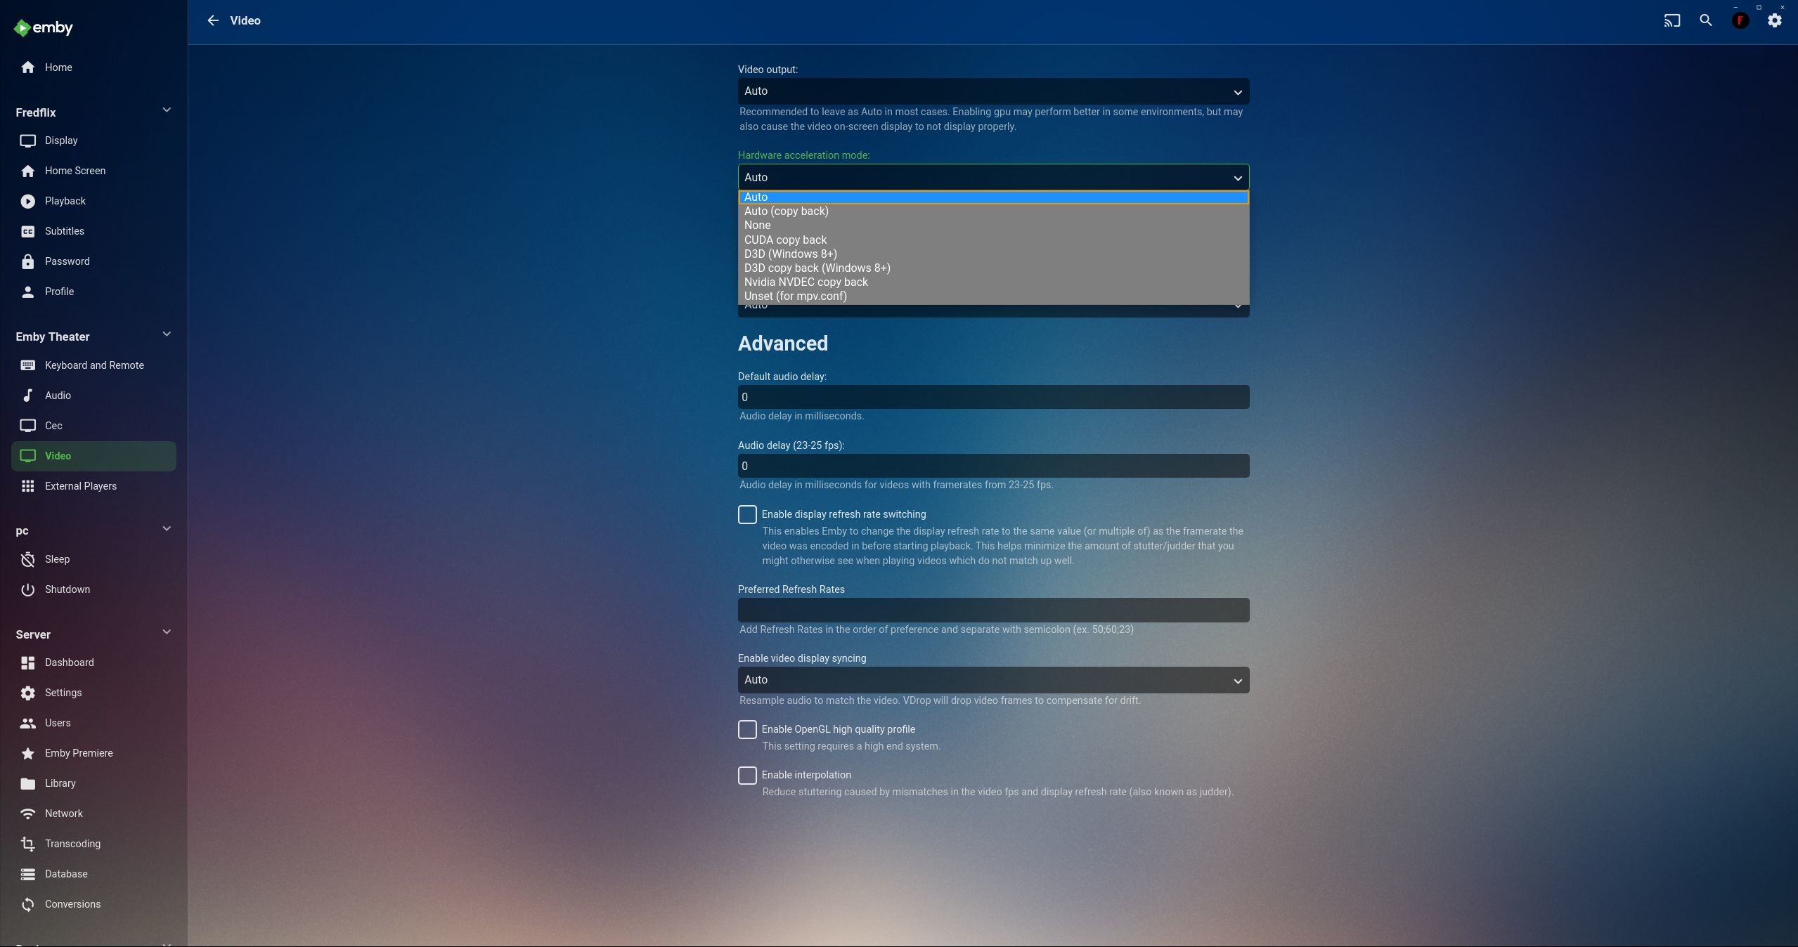Toggle OpenGL high quality profile checkbox
The height and width of the screenshot is (947, 1798).
[747, 729]
